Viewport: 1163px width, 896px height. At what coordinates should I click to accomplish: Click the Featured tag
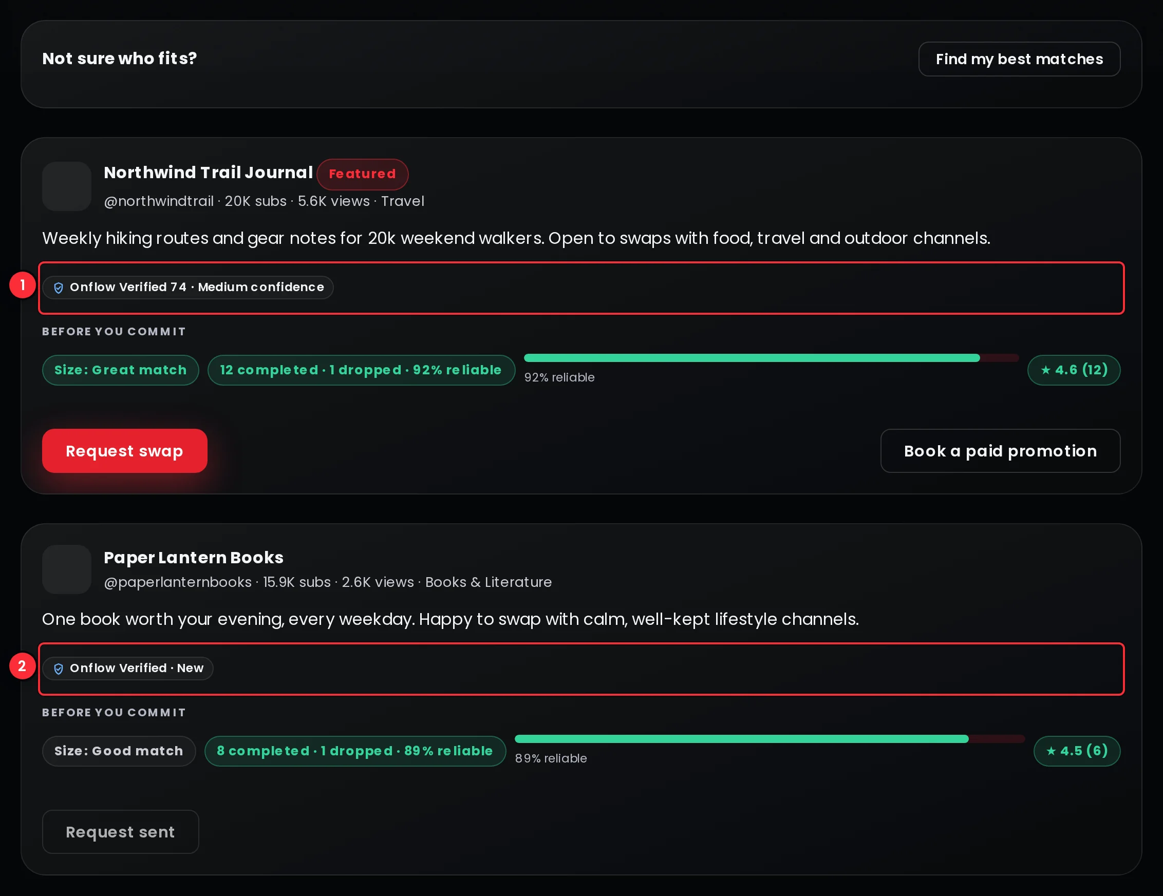[x=362, y=174]
